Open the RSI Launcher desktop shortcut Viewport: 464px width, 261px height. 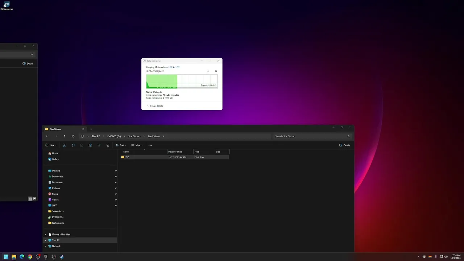[7, 6]
